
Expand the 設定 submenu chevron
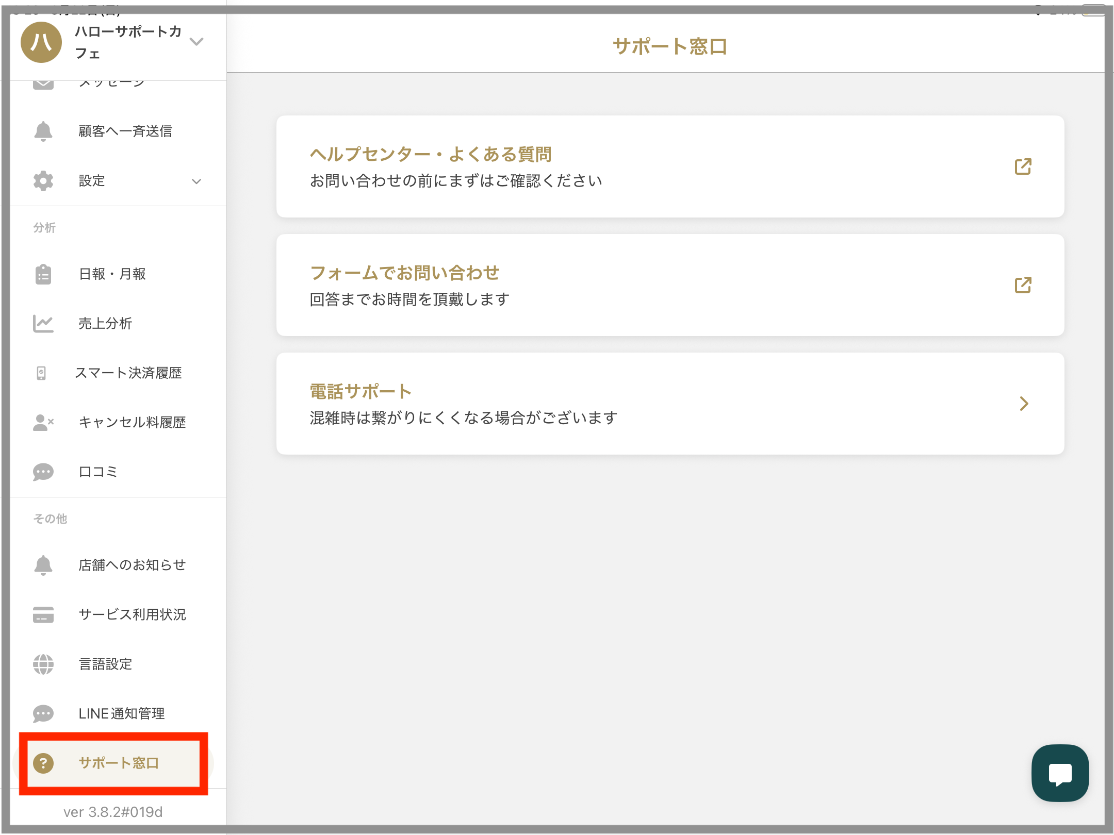pos(196,181)
